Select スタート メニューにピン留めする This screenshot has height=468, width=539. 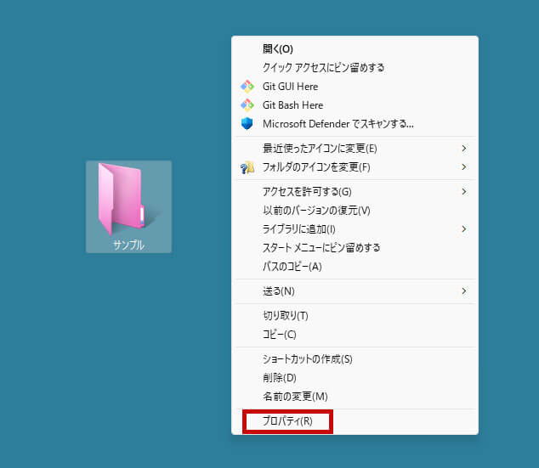point(355,247)
